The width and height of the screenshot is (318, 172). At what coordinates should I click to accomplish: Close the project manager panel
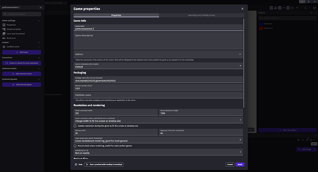pyautogui.click(x=41, y=7)
